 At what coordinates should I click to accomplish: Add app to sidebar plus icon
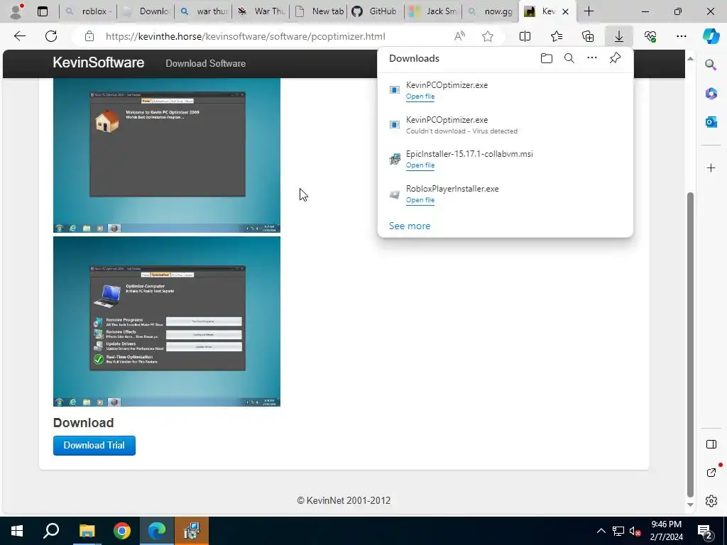711,167
